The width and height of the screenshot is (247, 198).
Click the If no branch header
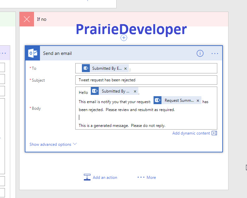tap(124, 19)
